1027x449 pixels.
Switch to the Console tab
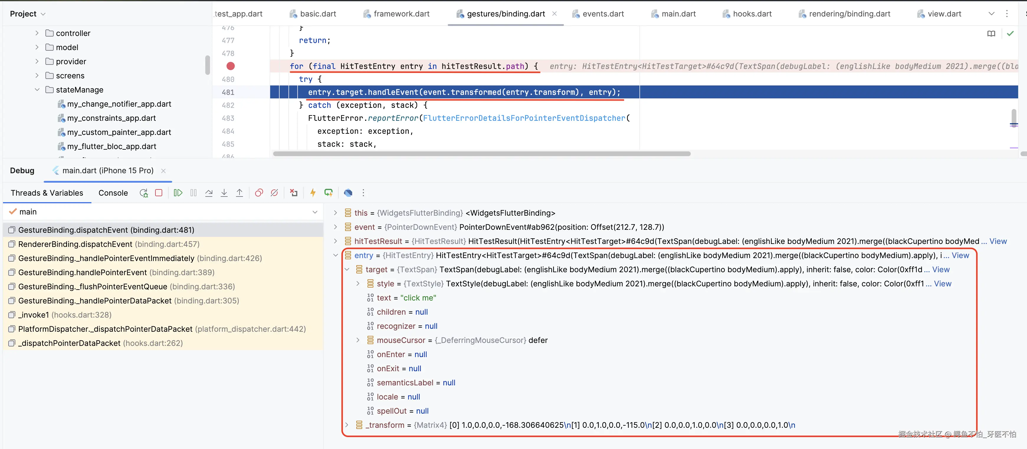click(x=113, y=193)
